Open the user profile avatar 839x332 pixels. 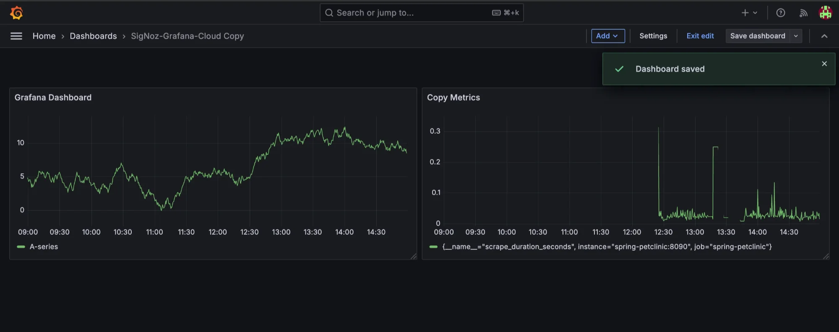pyautogui.click(x=826, y=13)
